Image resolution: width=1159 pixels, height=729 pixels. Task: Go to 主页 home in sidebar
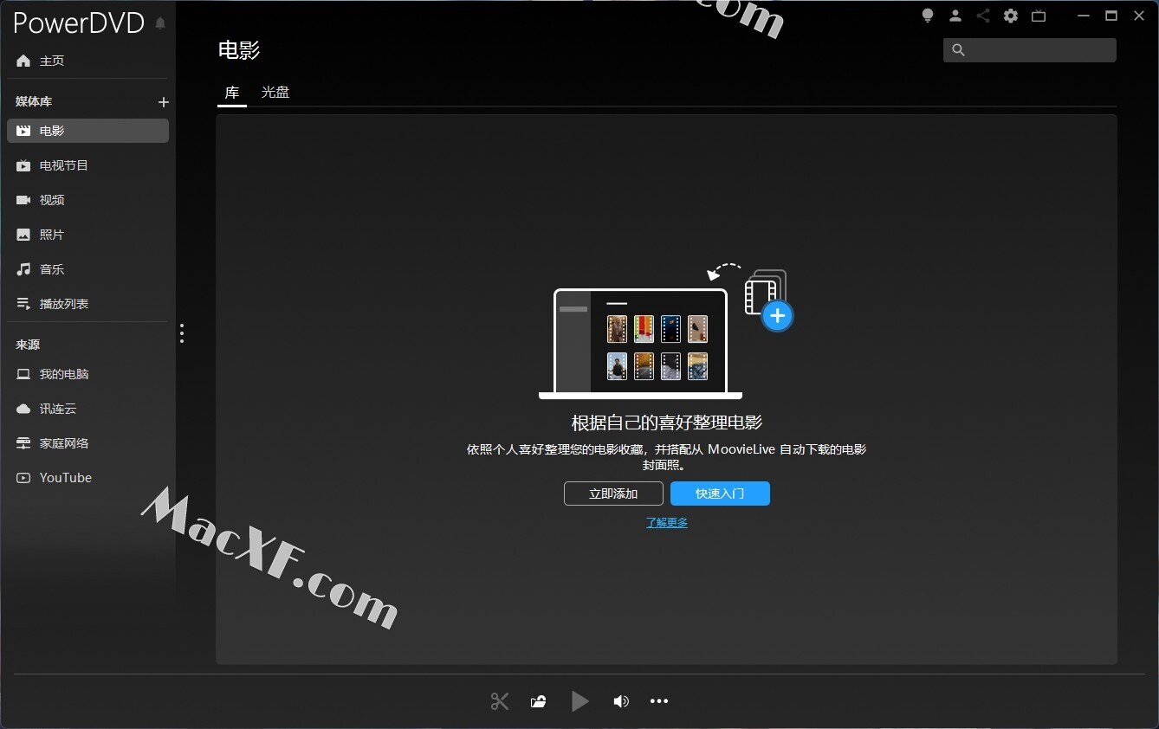pyautogui.click(x=87, y=61)
